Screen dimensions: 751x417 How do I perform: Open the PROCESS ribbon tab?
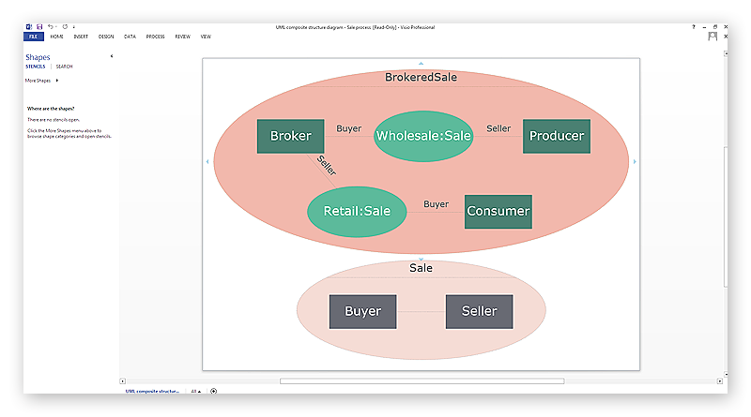click(x=155, y=37)
